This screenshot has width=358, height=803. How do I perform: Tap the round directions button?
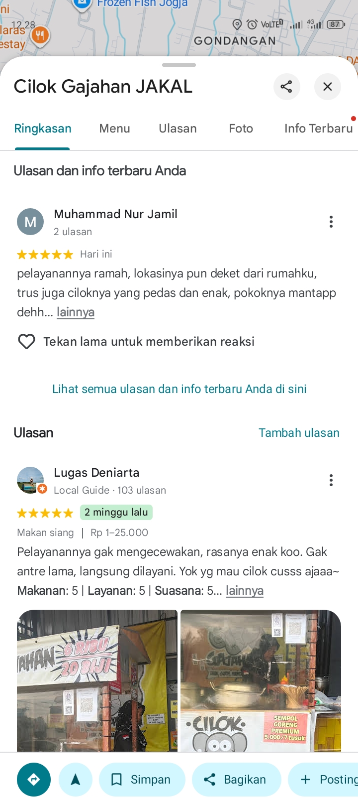34,780
